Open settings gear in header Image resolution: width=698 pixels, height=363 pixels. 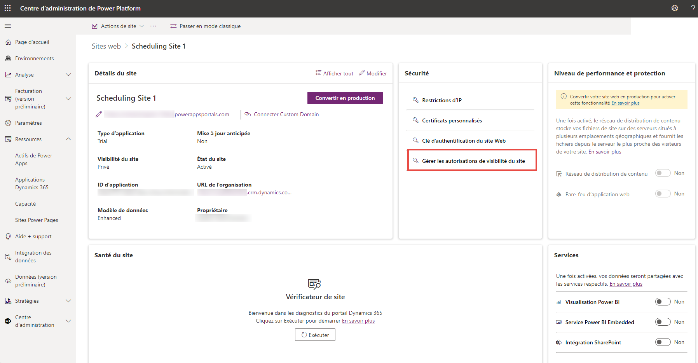(x=675, y=8)
